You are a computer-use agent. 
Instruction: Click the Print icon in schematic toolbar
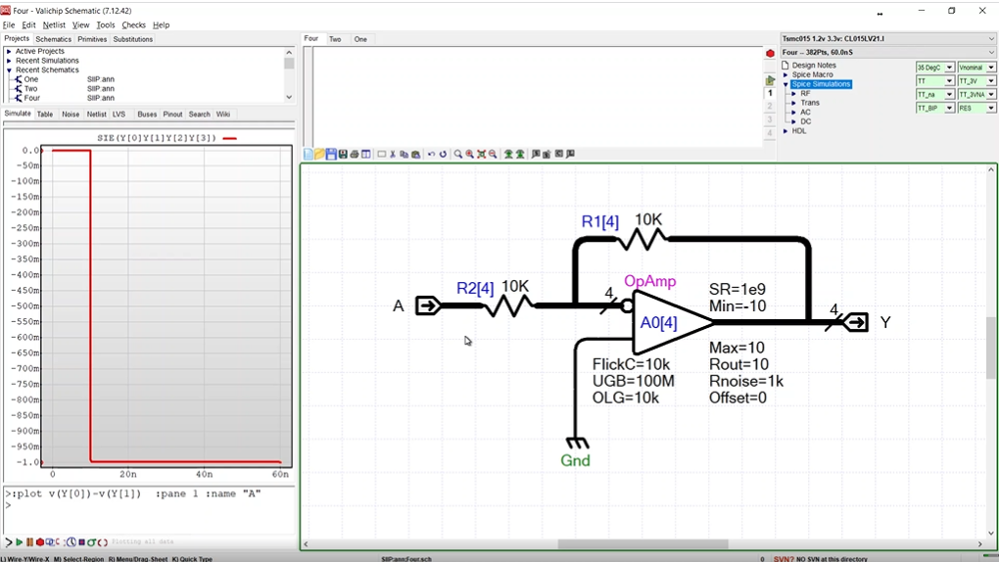[x=354, y=155]
